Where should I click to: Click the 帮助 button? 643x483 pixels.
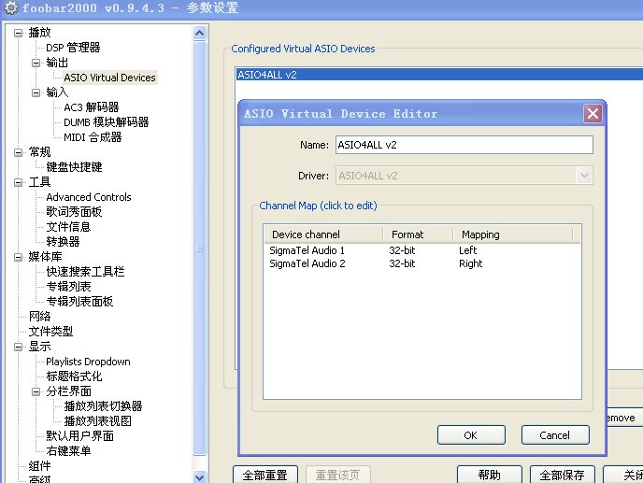coord(489,475)
